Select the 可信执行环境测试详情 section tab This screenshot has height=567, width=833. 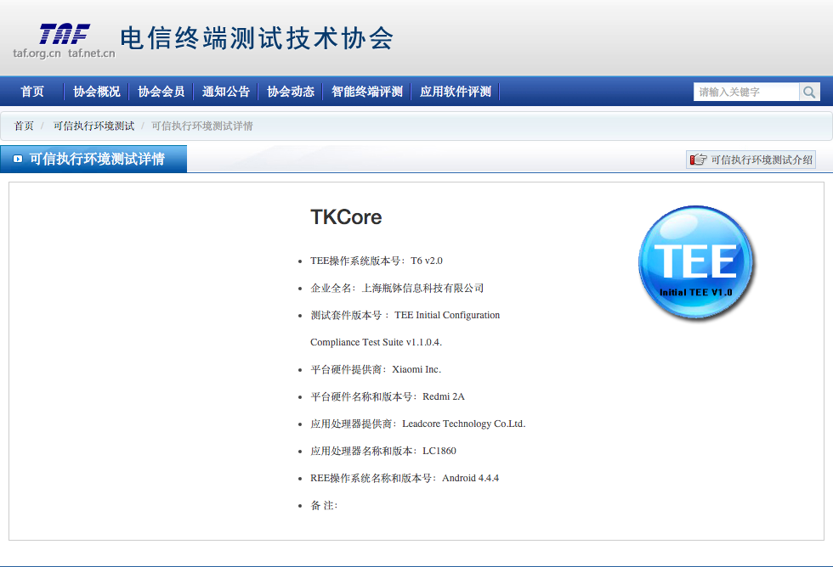93,159
